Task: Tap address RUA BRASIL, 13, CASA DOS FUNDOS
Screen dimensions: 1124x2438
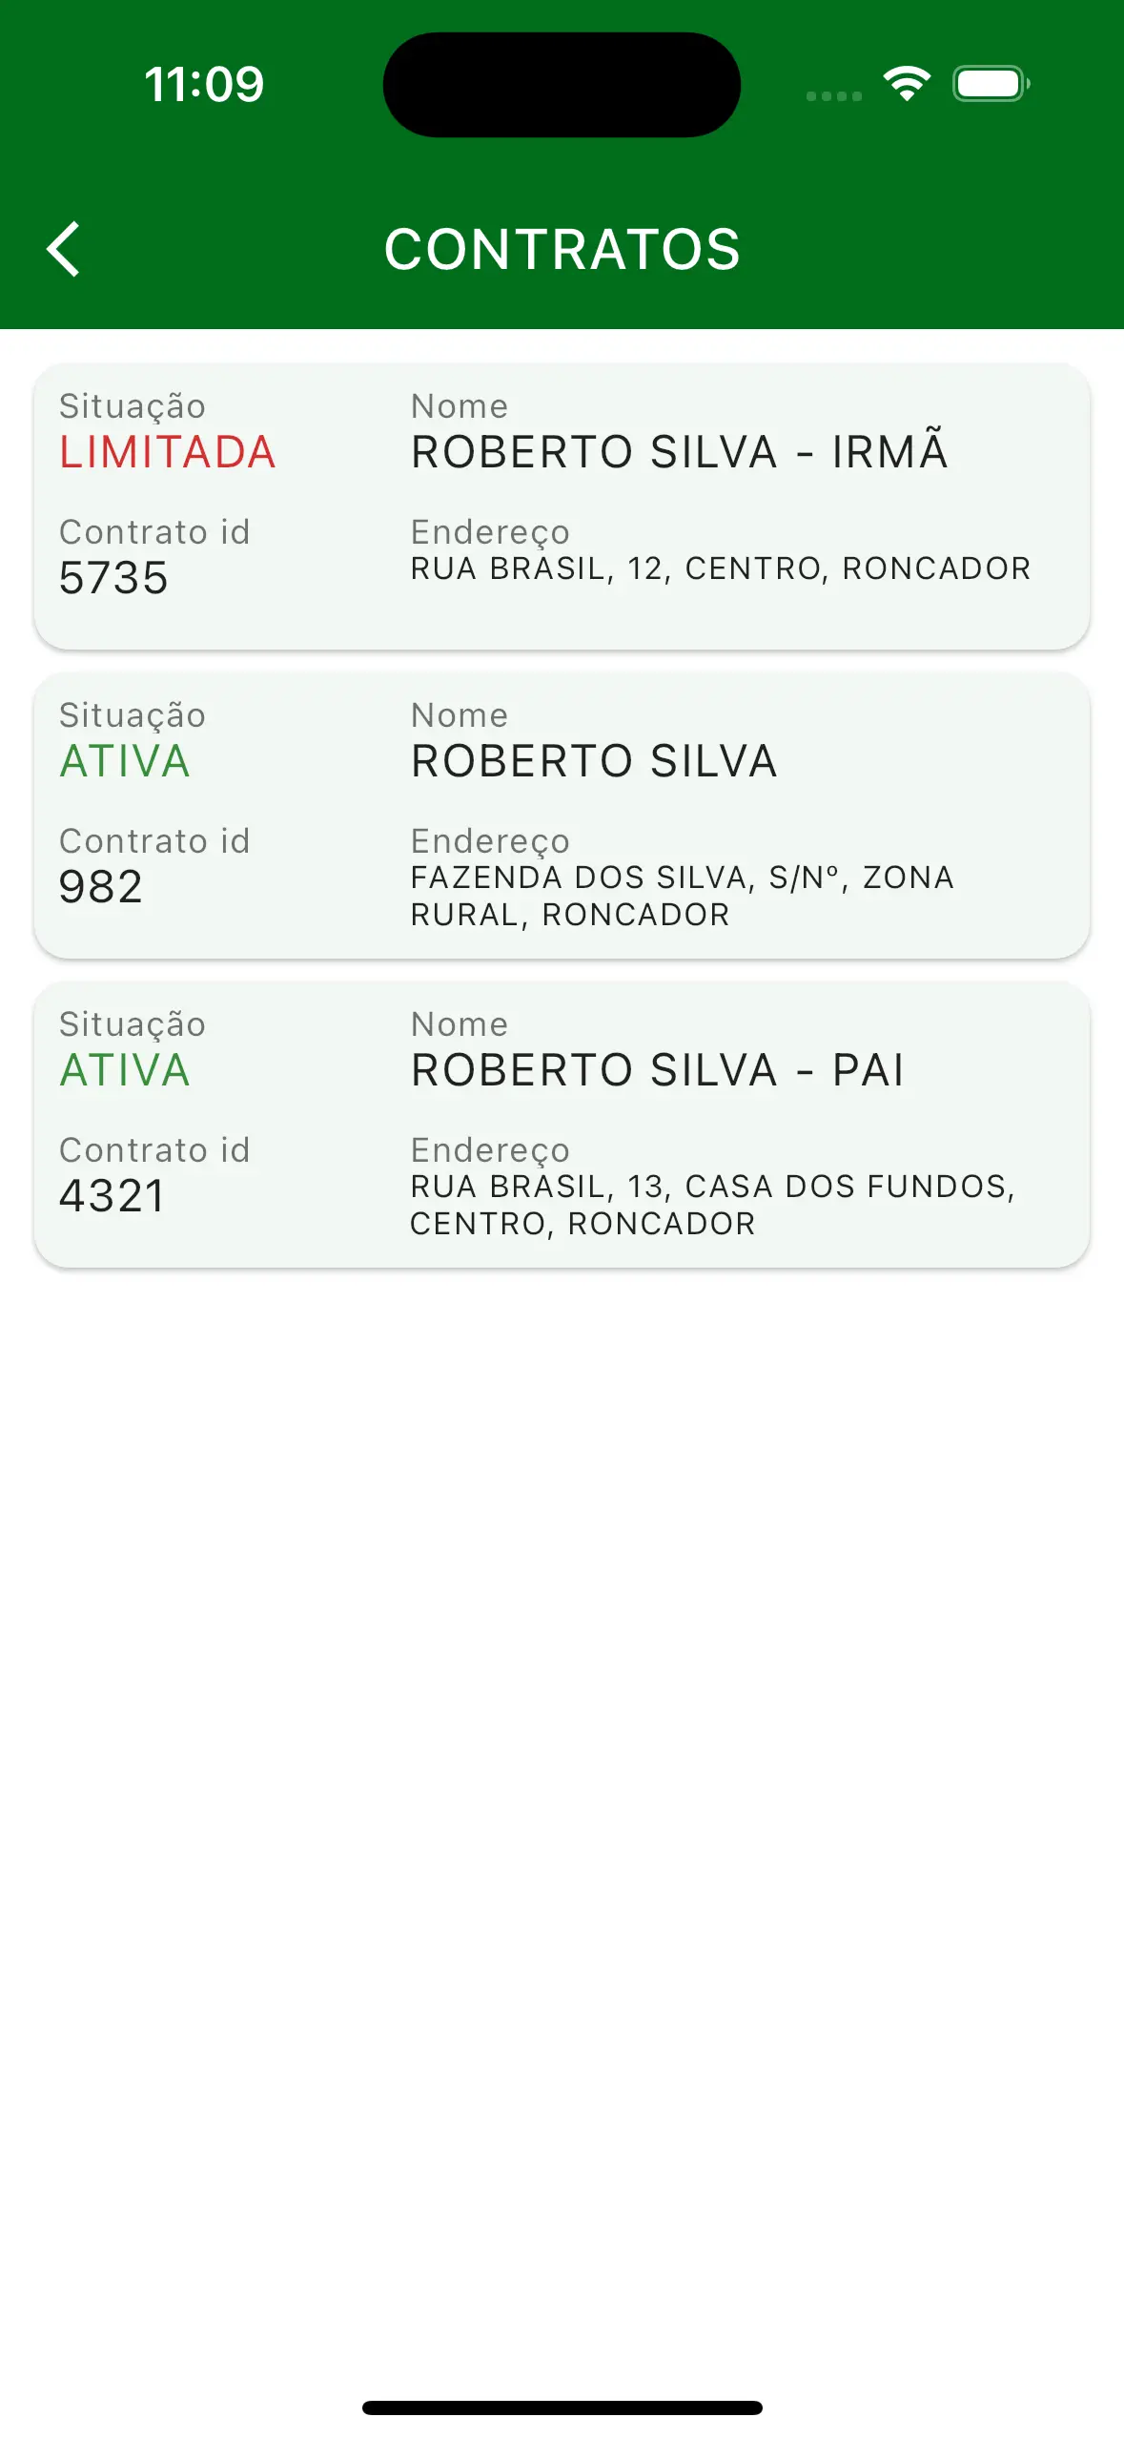Action: pos(711,1205)
